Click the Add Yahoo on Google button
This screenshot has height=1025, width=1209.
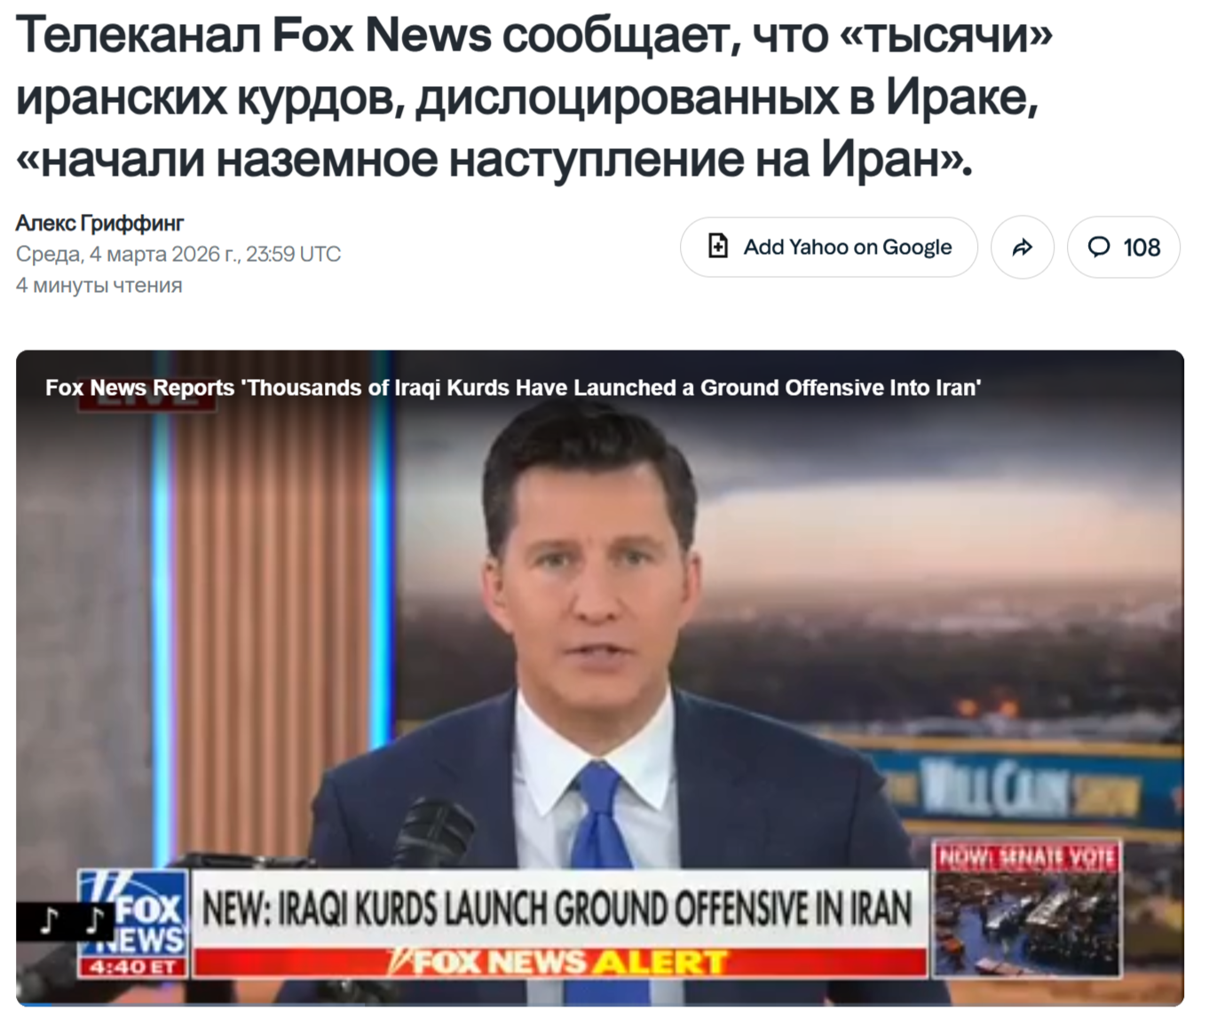828,247
